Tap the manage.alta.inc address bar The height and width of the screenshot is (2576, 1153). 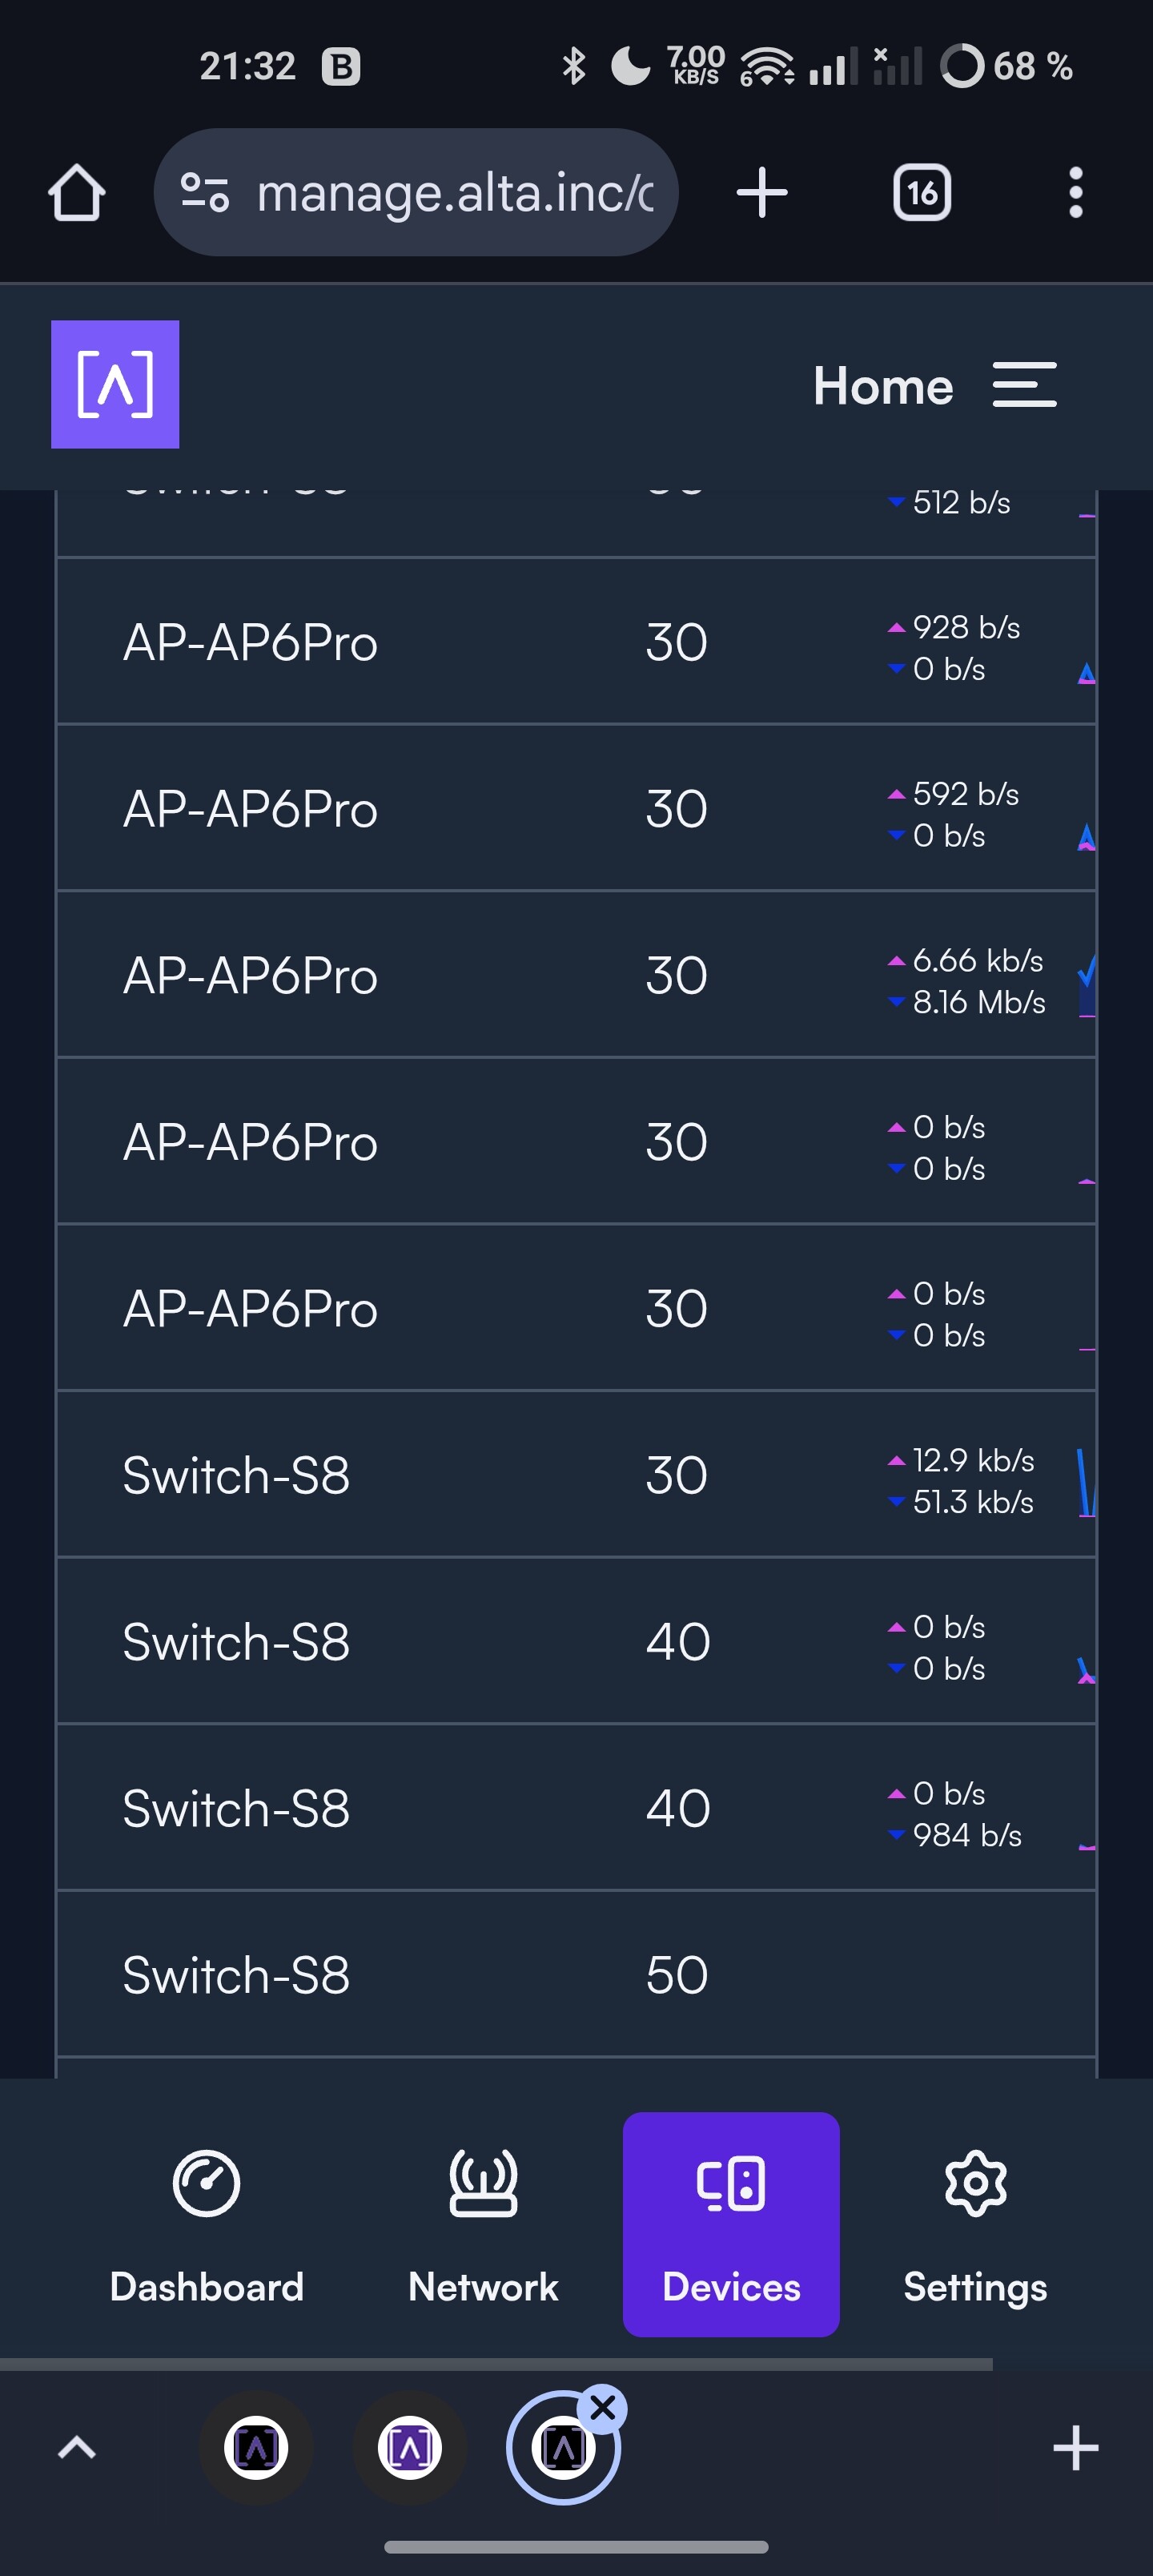tap(416, 192)
